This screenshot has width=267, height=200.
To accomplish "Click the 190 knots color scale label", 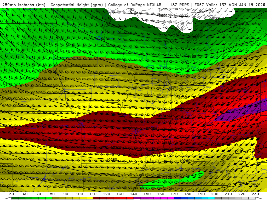I will point(201,194).
